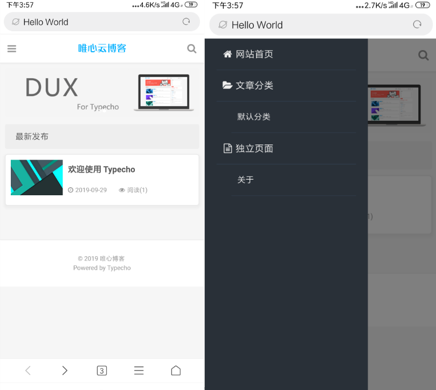
Task: Tap the DUX For Typecho banner
Action: click(x=102, y=93)
